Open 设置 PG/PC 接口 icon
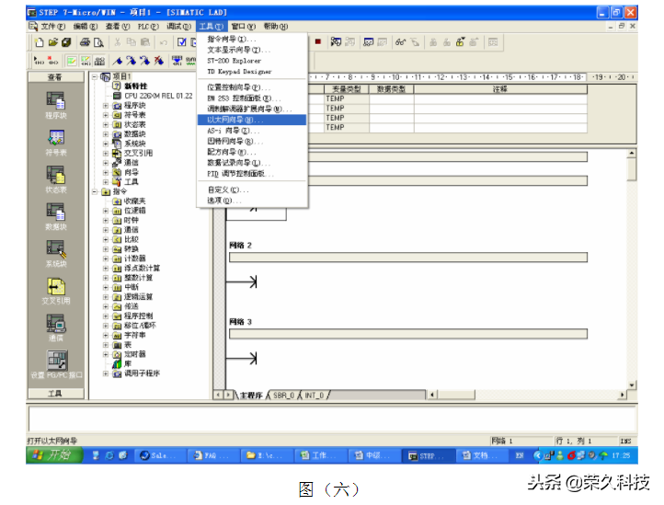664x505 pixels. (56, 361)
